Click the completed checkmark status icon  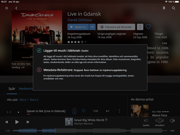tap(39, 50)
